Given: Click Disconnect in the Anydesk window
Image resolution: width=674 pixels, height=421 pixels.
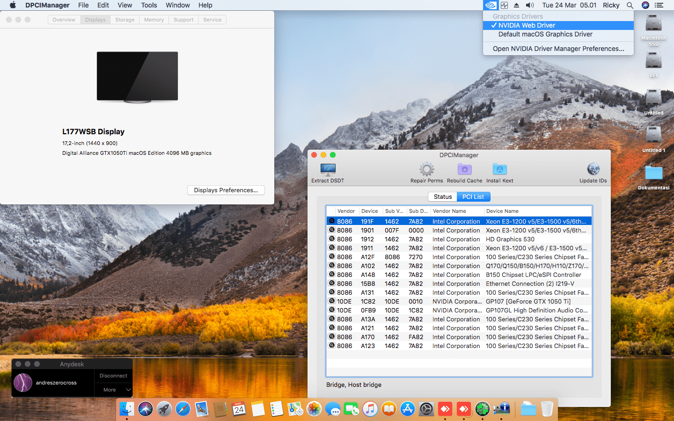Looking at the screenshot, I should tap(113, 376).
